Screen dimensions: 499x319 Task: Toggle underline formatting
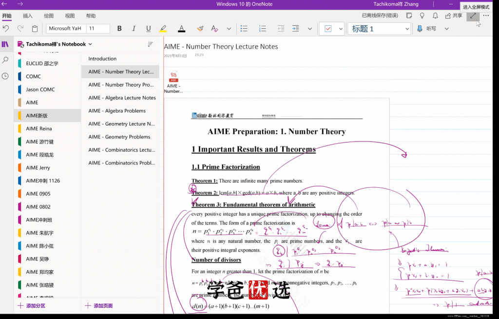point(148,29)
